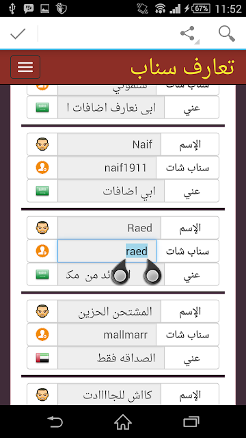Select the mallmarr username field
This screenshot has width=246, height=438.
point(107,335)
